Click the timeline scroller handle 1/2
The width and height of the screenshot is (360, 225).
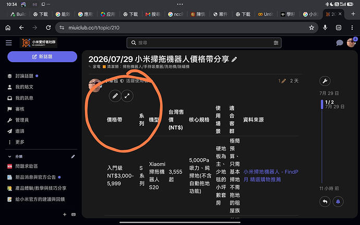pyautogui.click(x=322, y=104)
